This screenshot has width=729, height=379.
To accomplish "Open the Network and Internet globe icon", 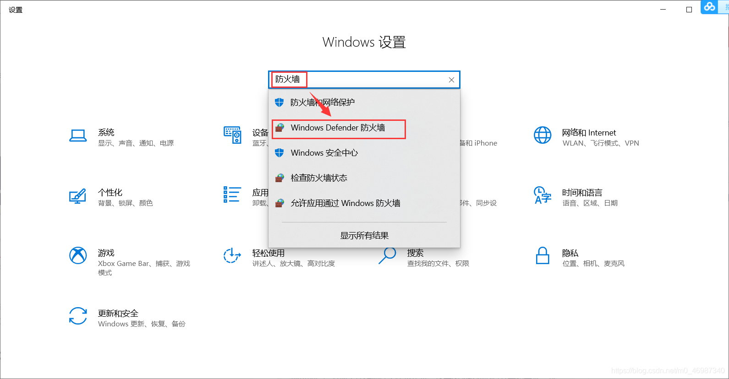I will click(543, 135).
